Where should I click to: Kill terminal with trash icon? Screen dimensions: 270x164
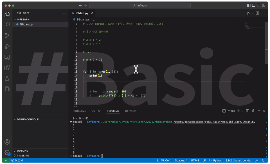click(x=253, y=111)
